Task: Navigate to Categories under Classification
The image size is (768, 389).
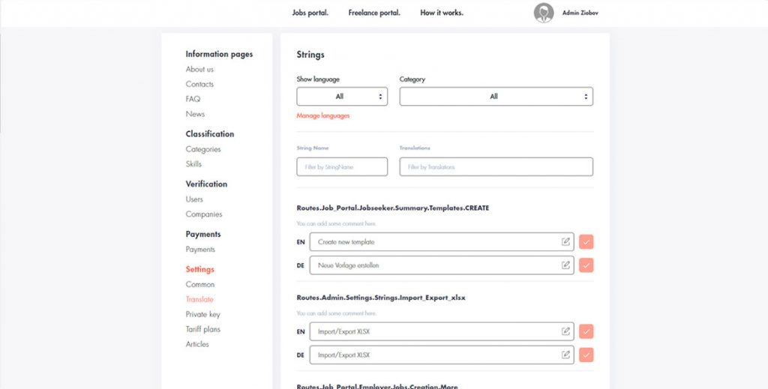Action: tap(203, 149)
